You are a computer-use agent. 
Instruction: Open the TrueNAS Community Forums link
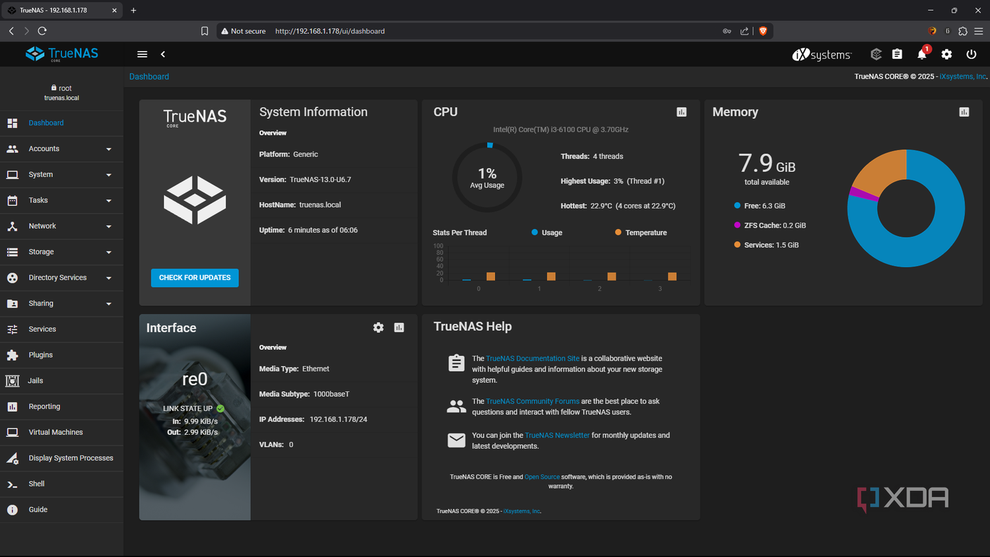(x=533, y=401)
